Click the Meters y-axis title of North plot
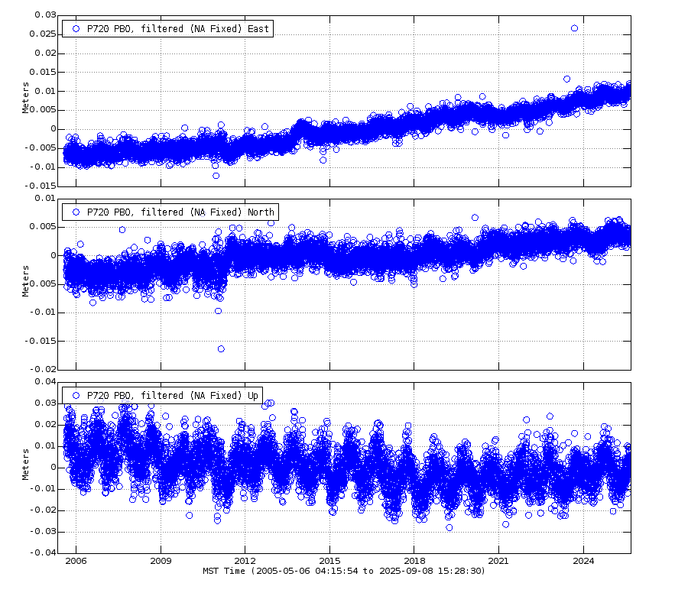Image resolution: width=688 pixels, height=596 pixels. [x=25, y=280]
